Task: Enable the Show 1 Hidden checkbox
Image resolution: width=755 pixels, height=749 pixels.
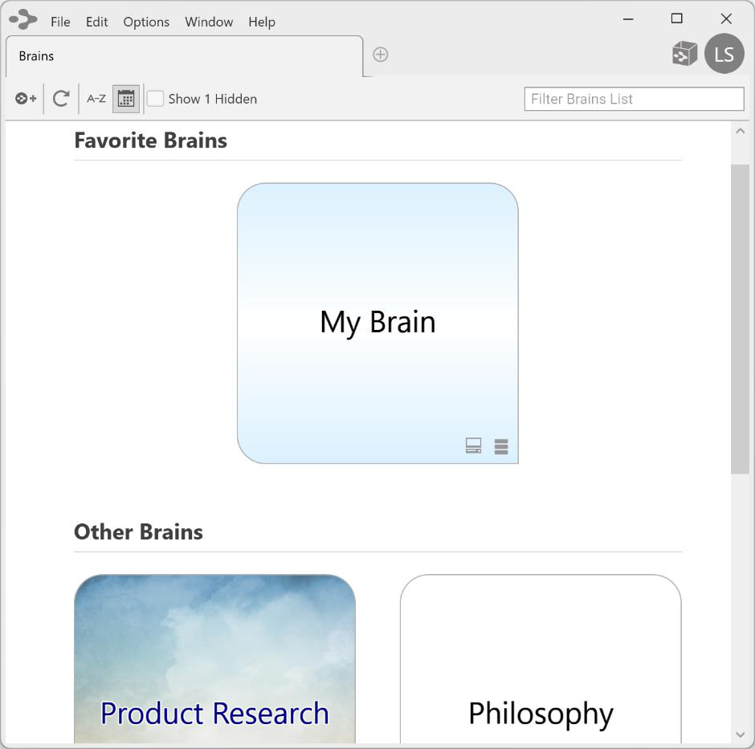Action: 156,99
